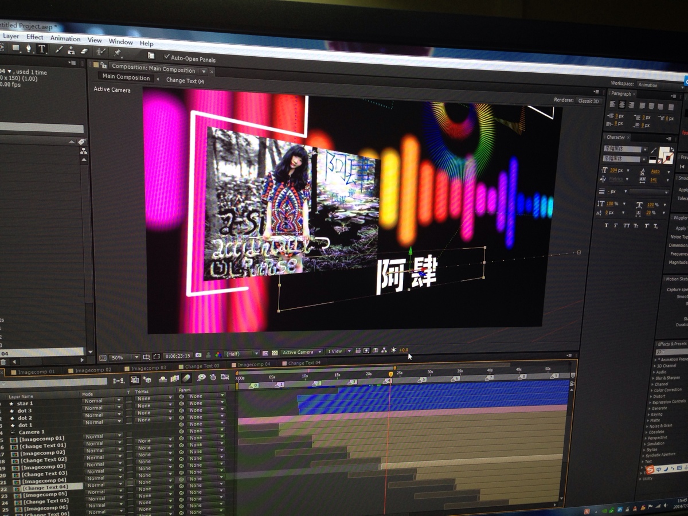Apply Small Caps text style
The width and height of the screenshot is (688, 516).
tap(636, 226)
